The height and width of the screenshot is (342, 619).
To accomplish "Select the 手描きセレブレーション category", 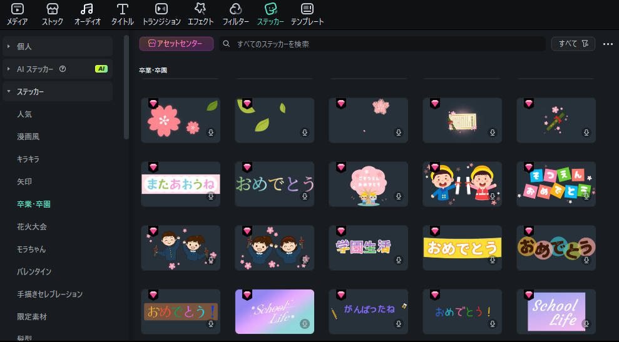I will point(49,294).
